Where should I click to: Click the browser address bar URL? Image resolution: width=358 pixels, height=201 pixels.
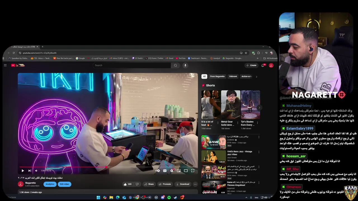(x=40, y=53)
